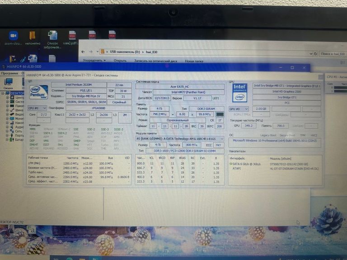
Task: Click the memory module icon beside 99.8 МГц
Action: (x=220, y=115)
